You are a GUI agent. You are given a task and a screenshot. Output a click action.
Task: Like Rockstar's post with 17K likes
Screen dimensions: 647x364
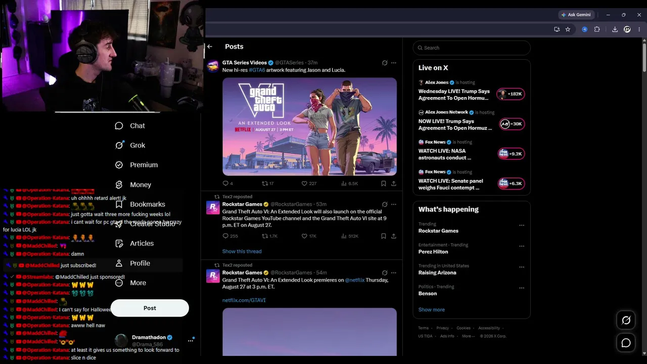pos(309,236)
